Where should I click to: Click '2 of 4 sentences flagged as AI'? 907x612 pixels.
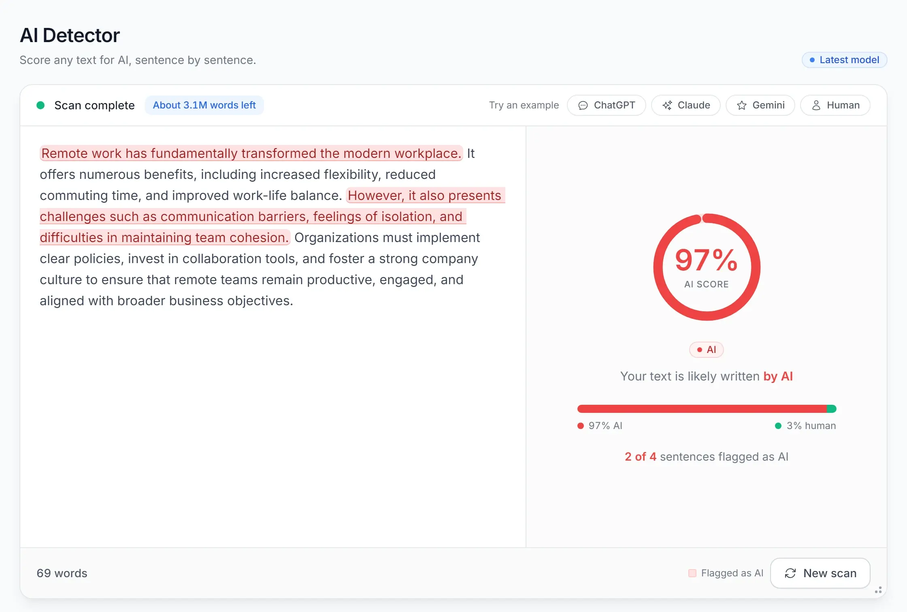(x=707, y=457)
